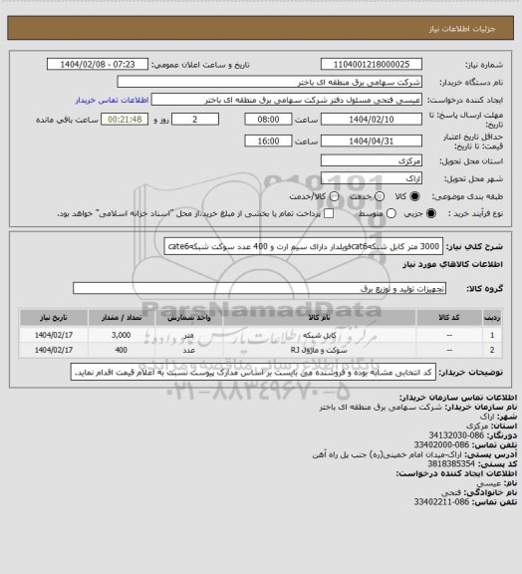
Task: Click the delivery city field اراک
Action: pos(372,178)
